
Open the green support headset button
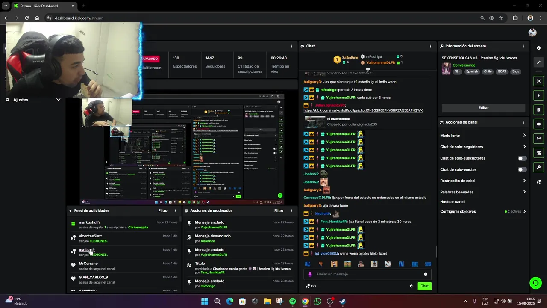(535, 283)
